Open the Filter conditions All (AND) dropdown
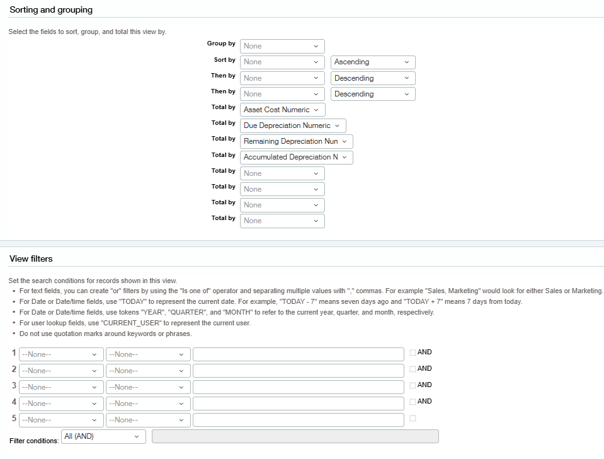Image resolution: width=604 pixels, height=459 pixels. tap(104, 437)
